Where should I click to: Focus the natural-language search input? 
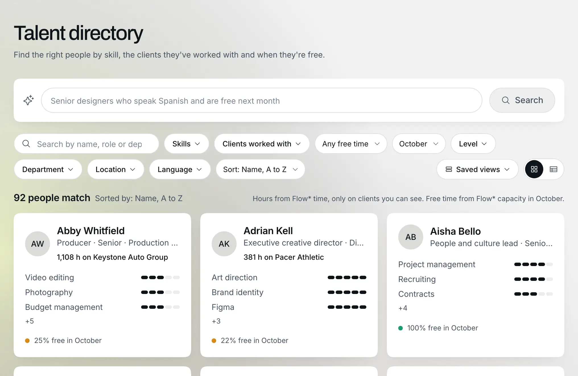[262, 100]
